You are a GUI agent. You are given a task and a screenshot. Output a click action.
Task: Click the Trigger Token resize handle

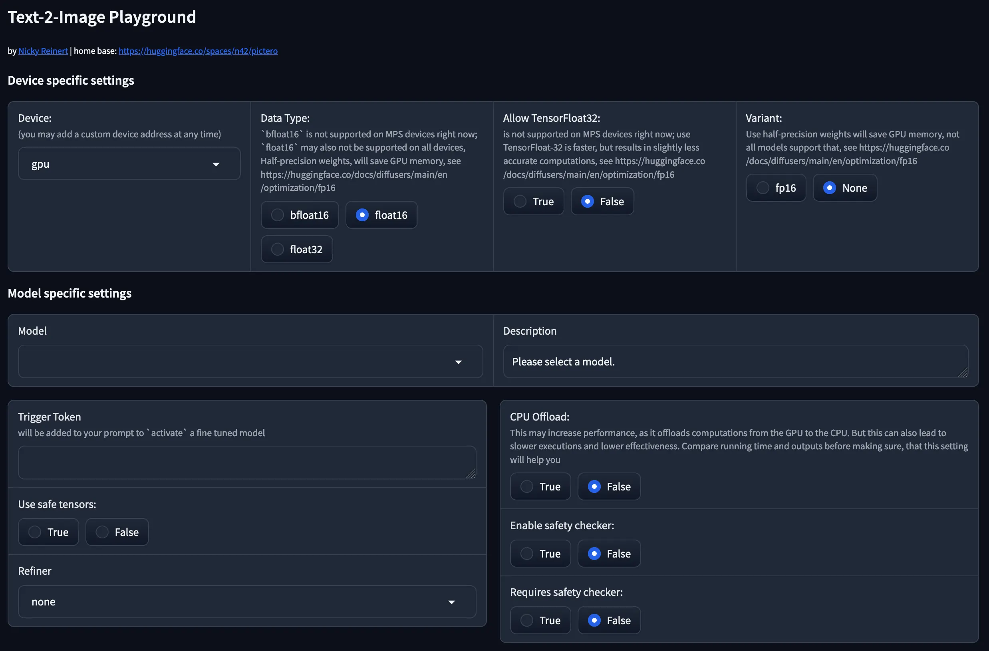click(471, 474)
